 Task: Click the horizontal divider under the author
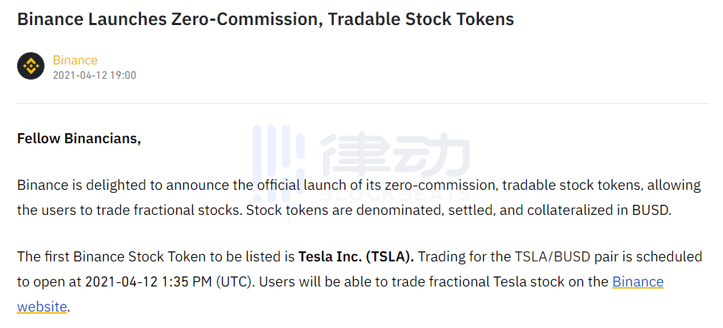click(363, 103)
